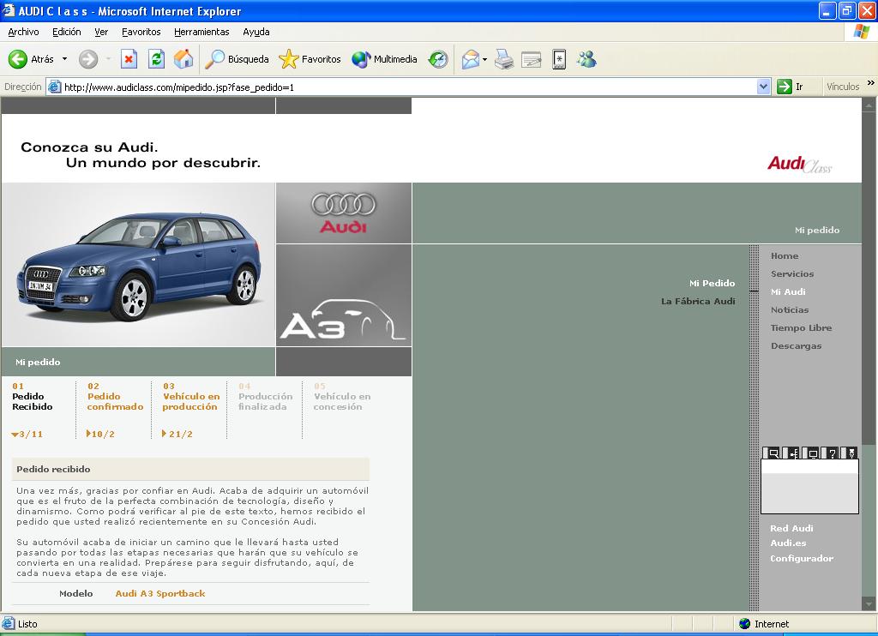The image size is (878, 636).
Task: Refresh the page with green arrows icon
Action: coord(156,59)
